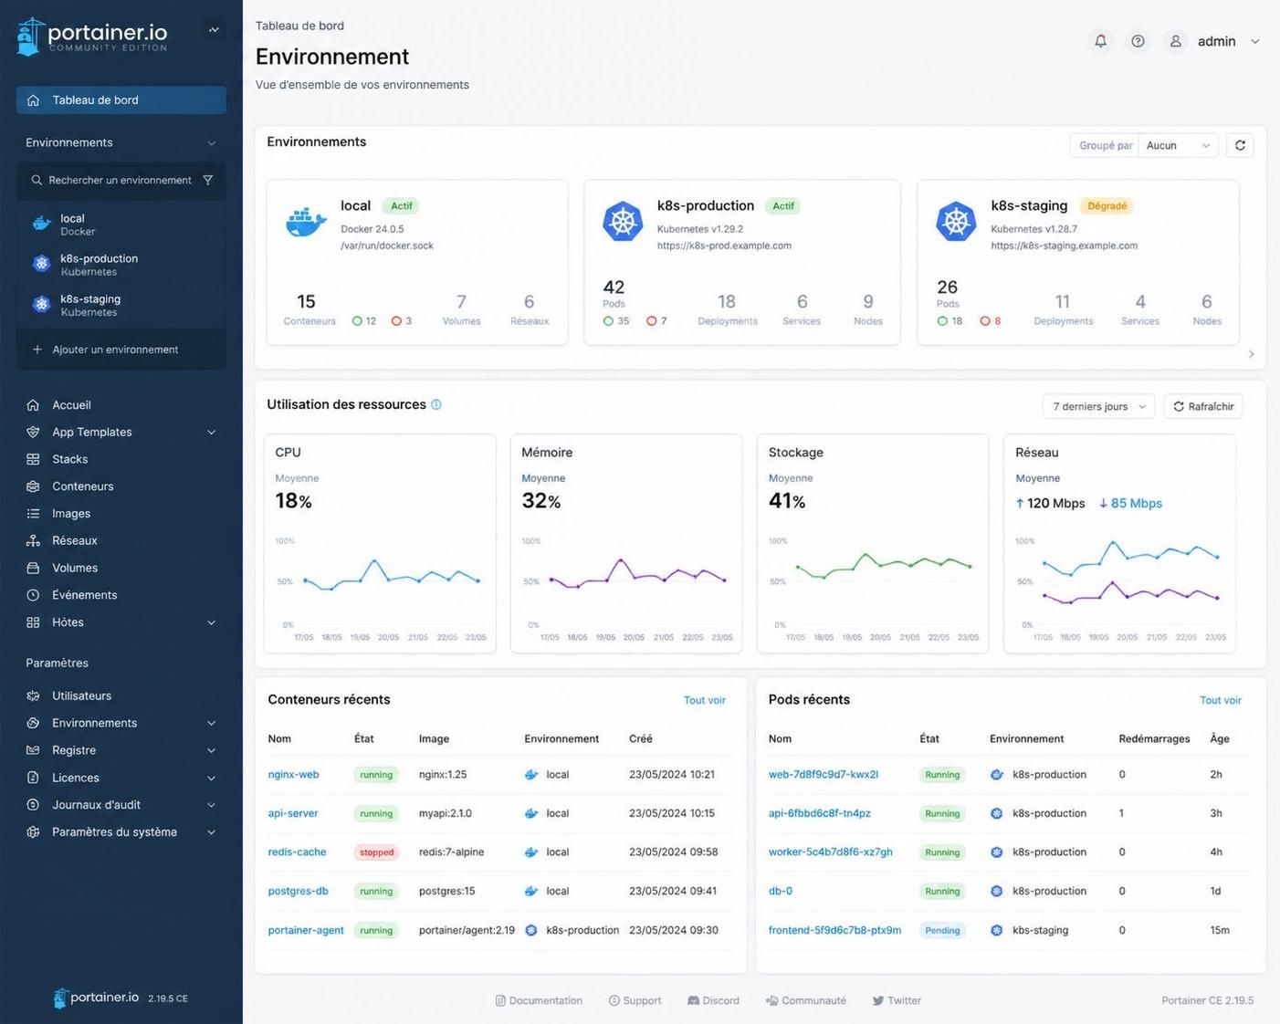Click the Volumes disk icon in the sidebar

click(x=33, y=568)
